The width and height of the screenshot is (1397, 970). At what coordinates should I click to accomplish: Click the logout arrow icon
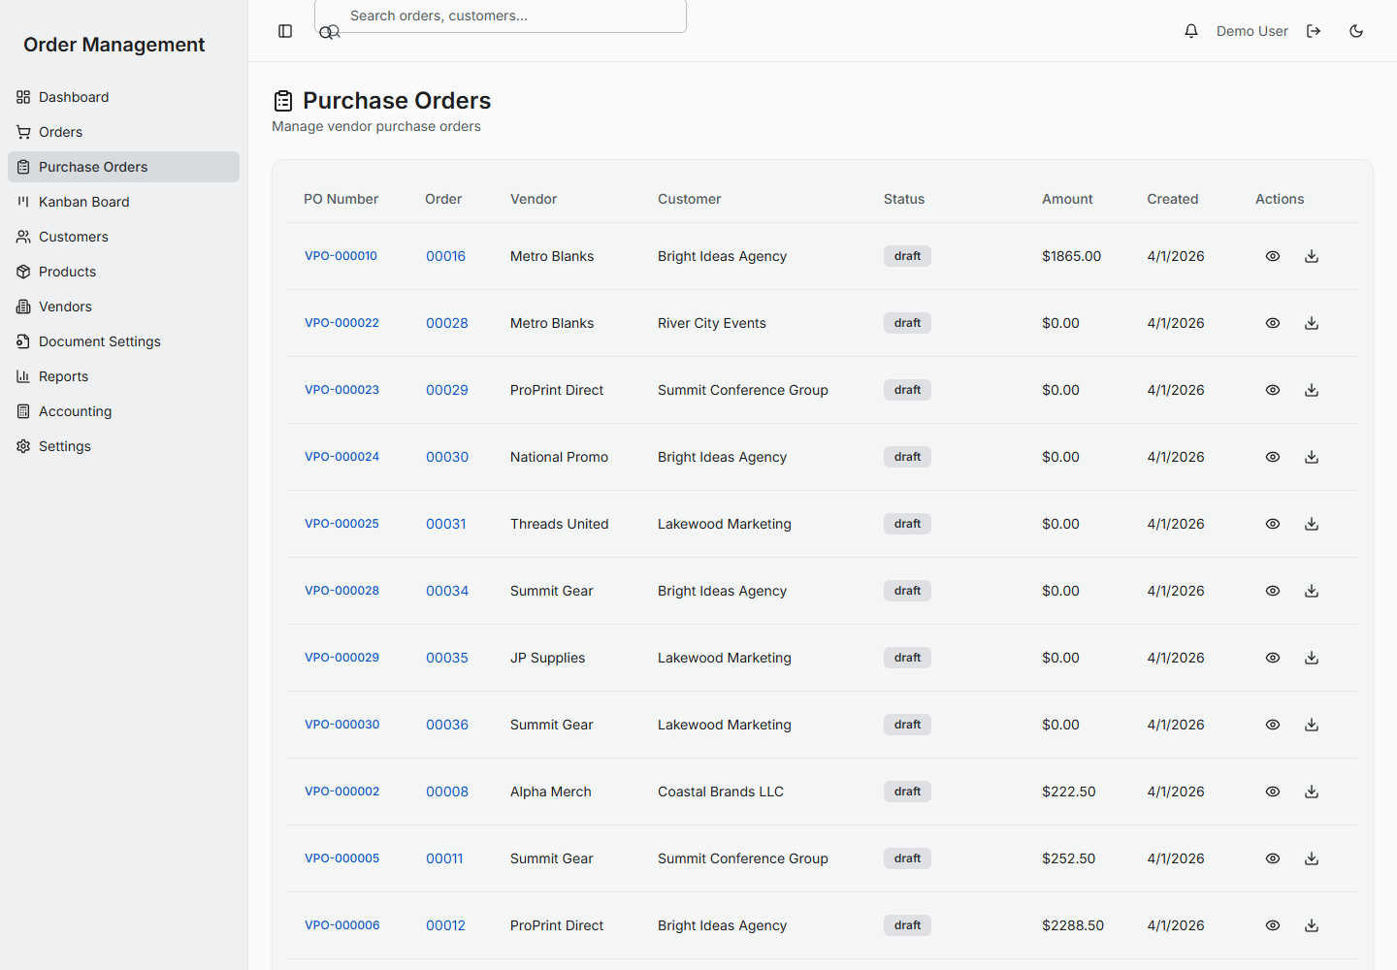pos(1314,31)
